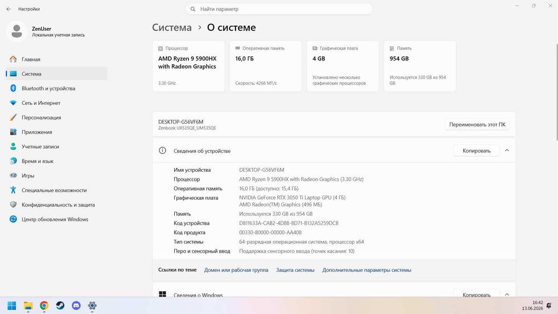Open Конфиденциальность и защита settings
The image size is (558, 314).
pyautogui.click(x=56, y=205)
